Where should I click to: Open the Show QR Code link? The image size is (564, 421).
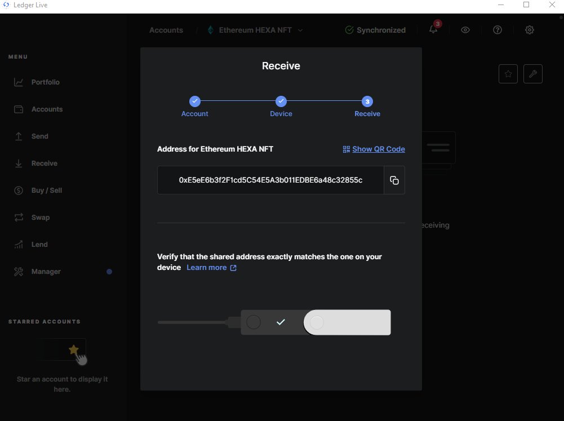pos(379,149)
